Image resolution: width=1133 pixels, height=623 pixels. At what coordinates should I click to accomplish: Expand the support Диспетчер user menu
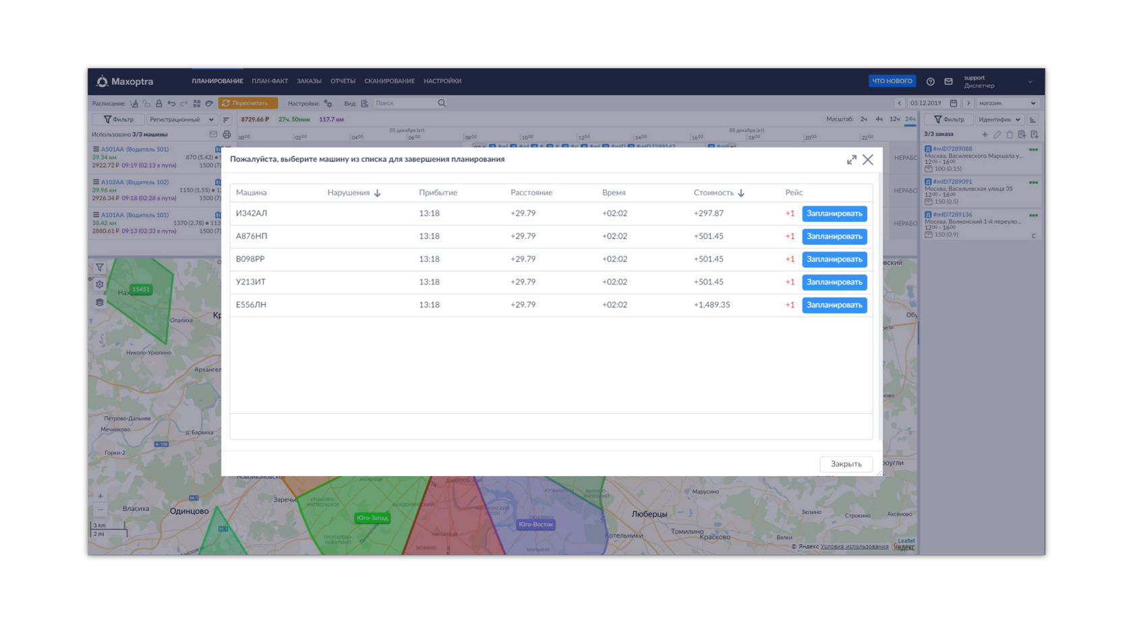(1030, 82)
